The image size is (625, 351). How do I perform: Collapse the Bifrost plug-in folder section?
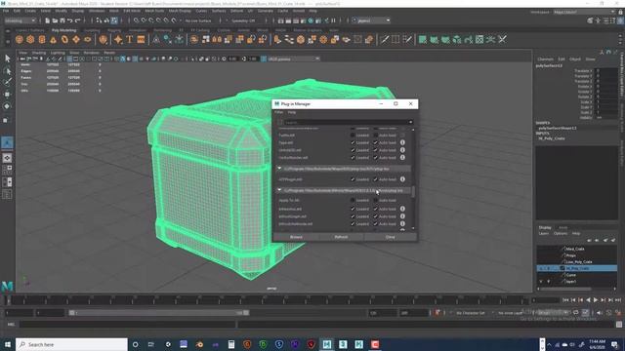[x=279, y=190]
